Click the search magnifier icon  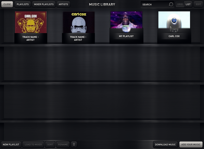tap(171, 4)
